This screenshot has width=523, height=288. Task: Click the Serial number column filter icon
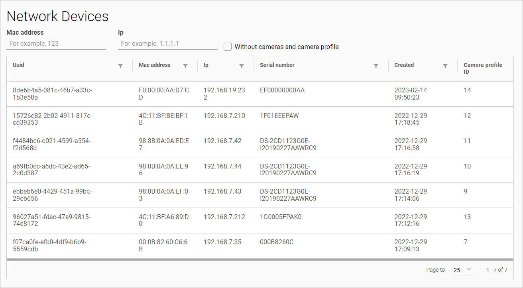click(376, 66)
